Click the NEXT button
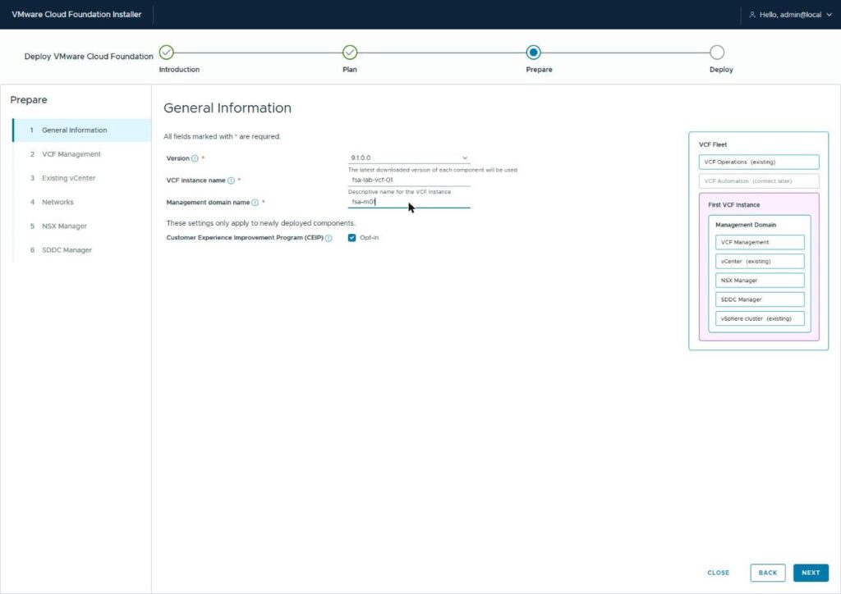 coord(811,573)
